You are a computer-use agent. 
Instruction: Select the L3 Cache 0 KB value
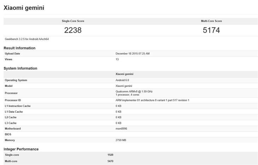[118, 123]
